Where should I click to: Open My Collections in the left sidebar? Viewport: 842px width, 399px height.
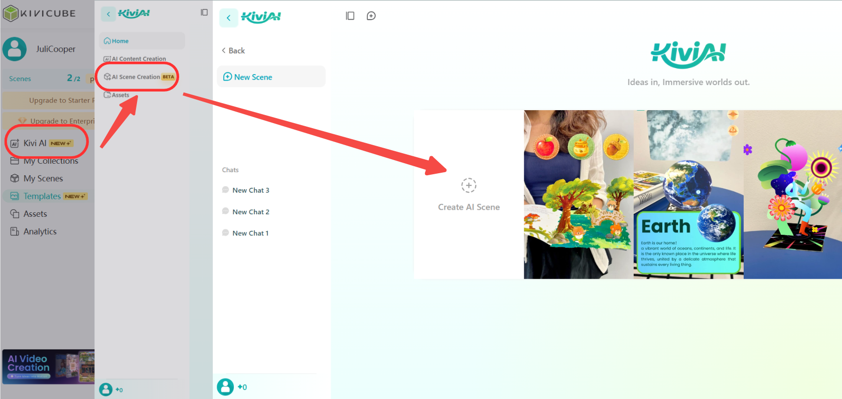click(44, 161)
